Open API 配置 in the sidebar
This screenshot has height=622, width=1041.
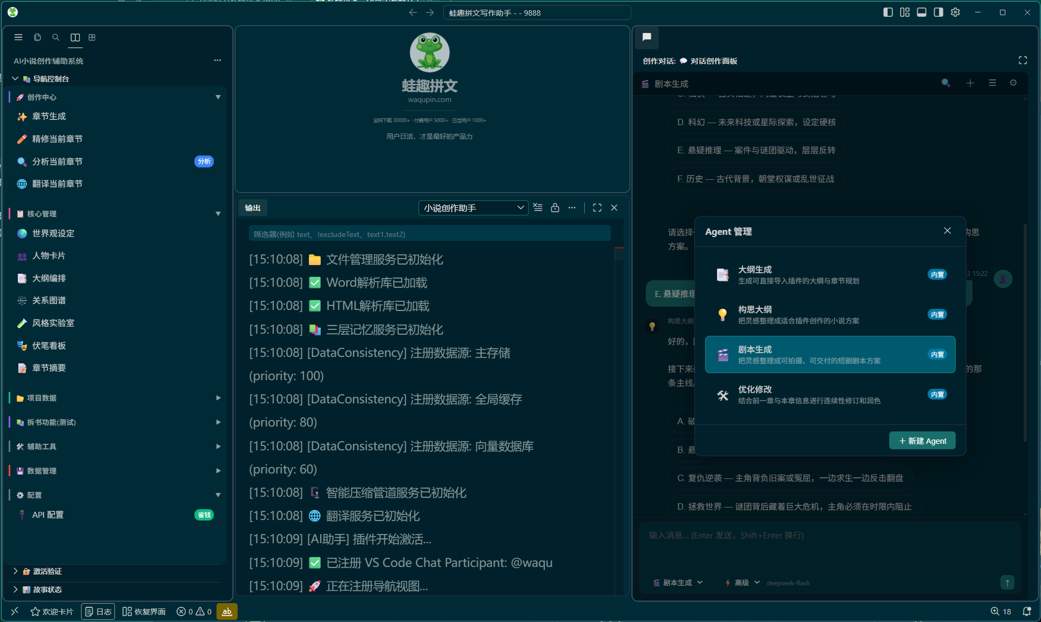(x=116, y=515)
